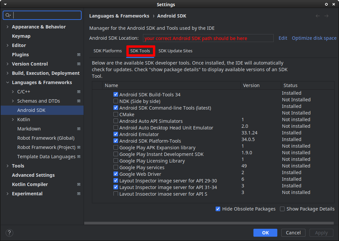339x241 pixels.
Task: Click the Version column header
Action: coord(261,85)
